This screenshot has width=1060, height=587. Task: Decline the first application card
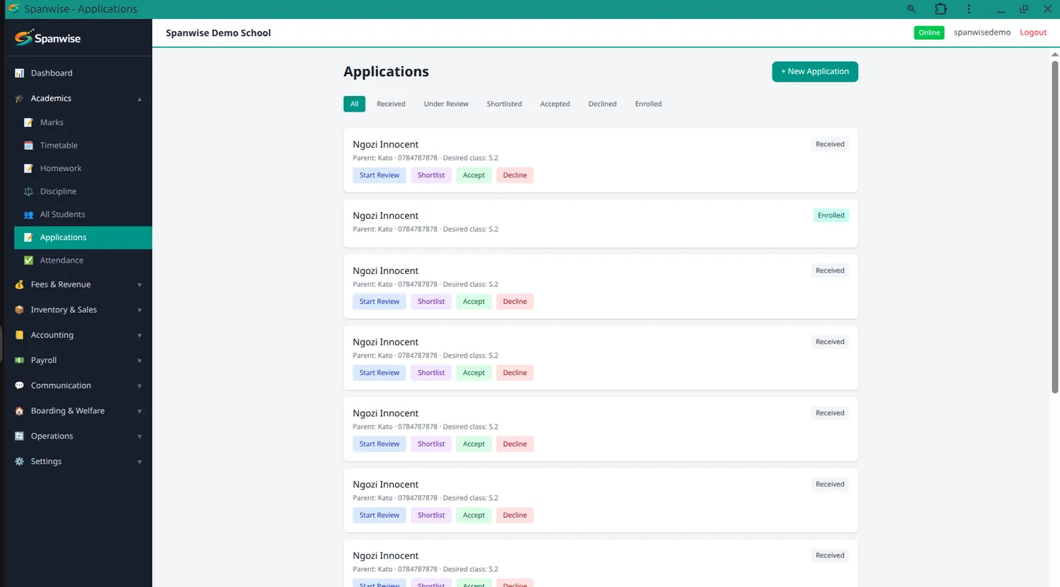tap(514, 175)
